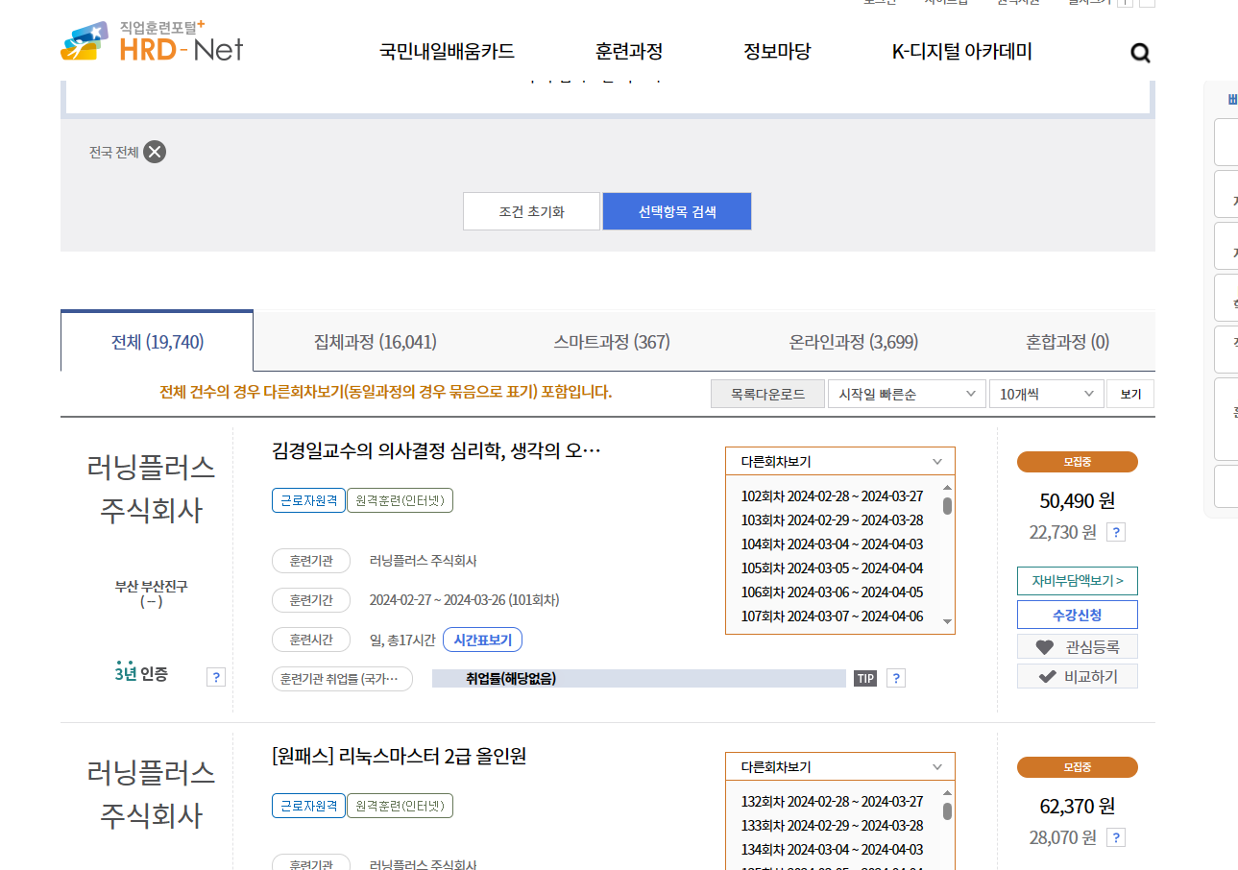Click the 62,370 원 price

[x=1077, y=806]
